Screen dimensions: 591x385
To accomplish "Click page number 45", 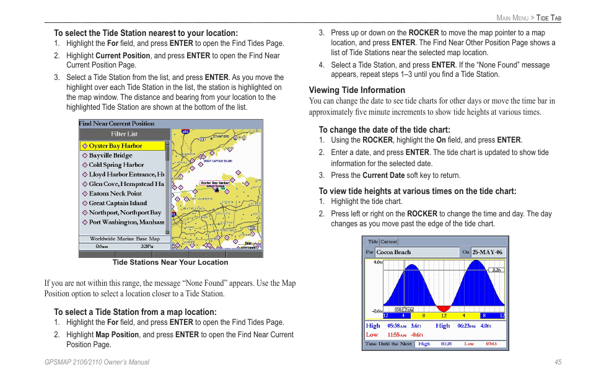I will 558,362.
